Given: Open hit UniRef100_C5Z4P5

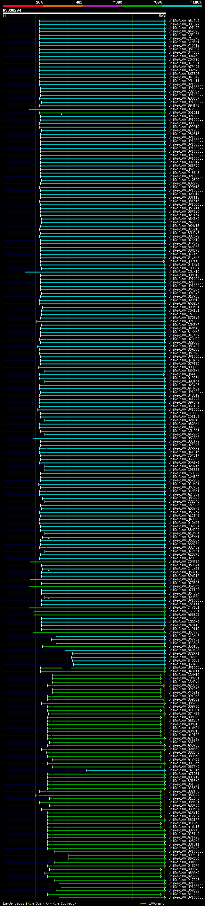Looking at the screenshot, I should click(x=184, y=35).
